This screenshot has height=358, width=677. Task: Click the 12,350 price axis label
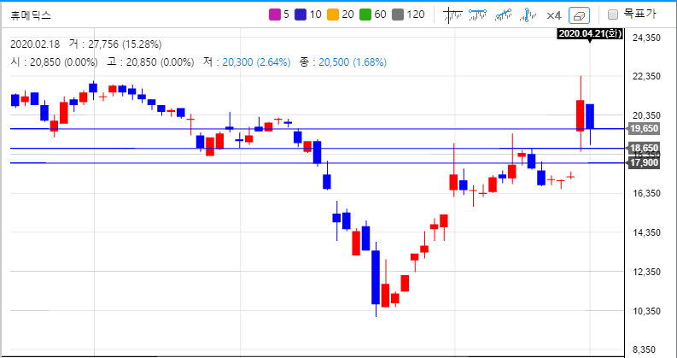pos(646,272)
